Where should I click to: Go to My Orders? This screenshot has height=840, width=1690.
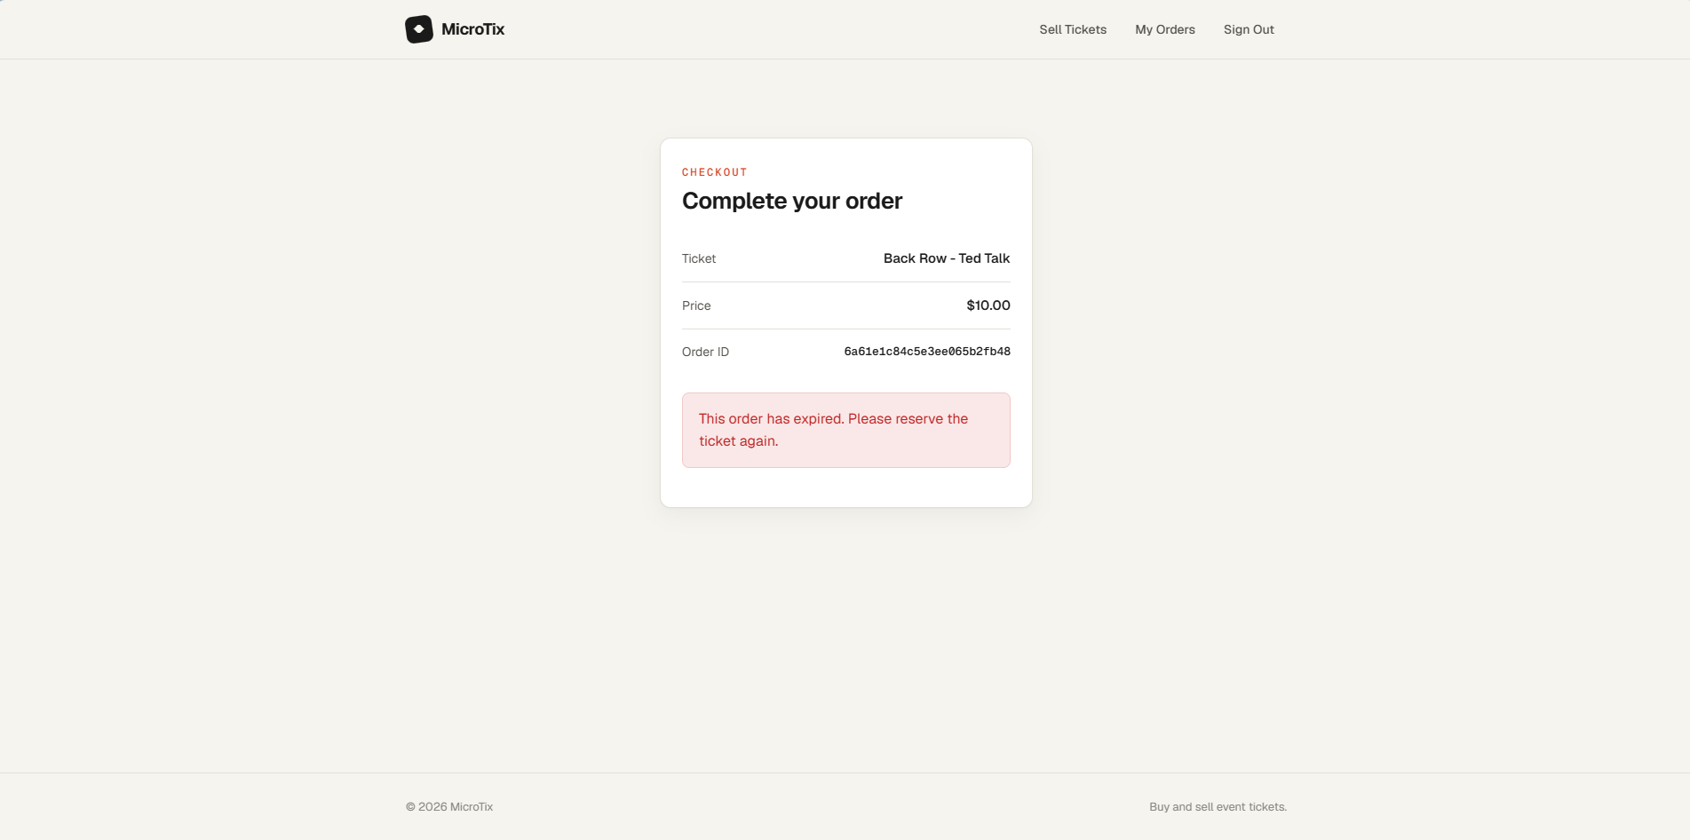click(x=1165, y=29)
